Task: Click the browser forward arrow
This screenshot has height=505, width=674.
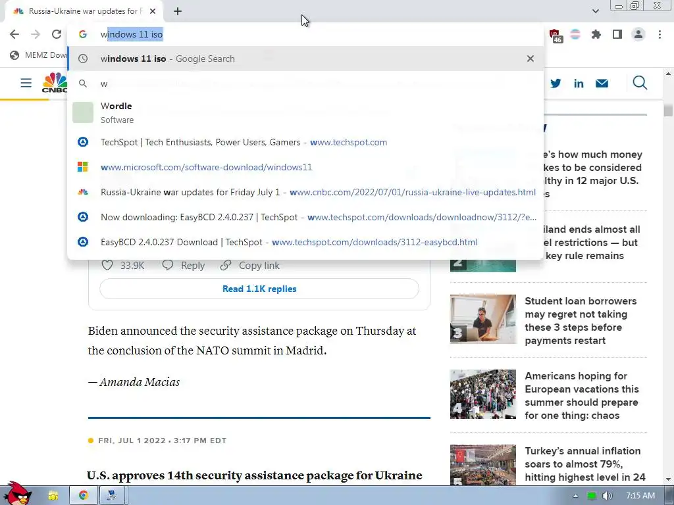Action: (x=36, y=34)
